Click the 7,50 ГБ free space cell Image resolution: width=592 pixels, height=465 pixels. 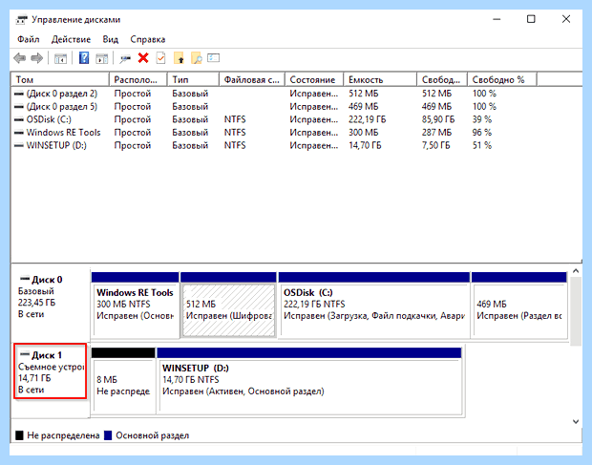click(435, 146)
